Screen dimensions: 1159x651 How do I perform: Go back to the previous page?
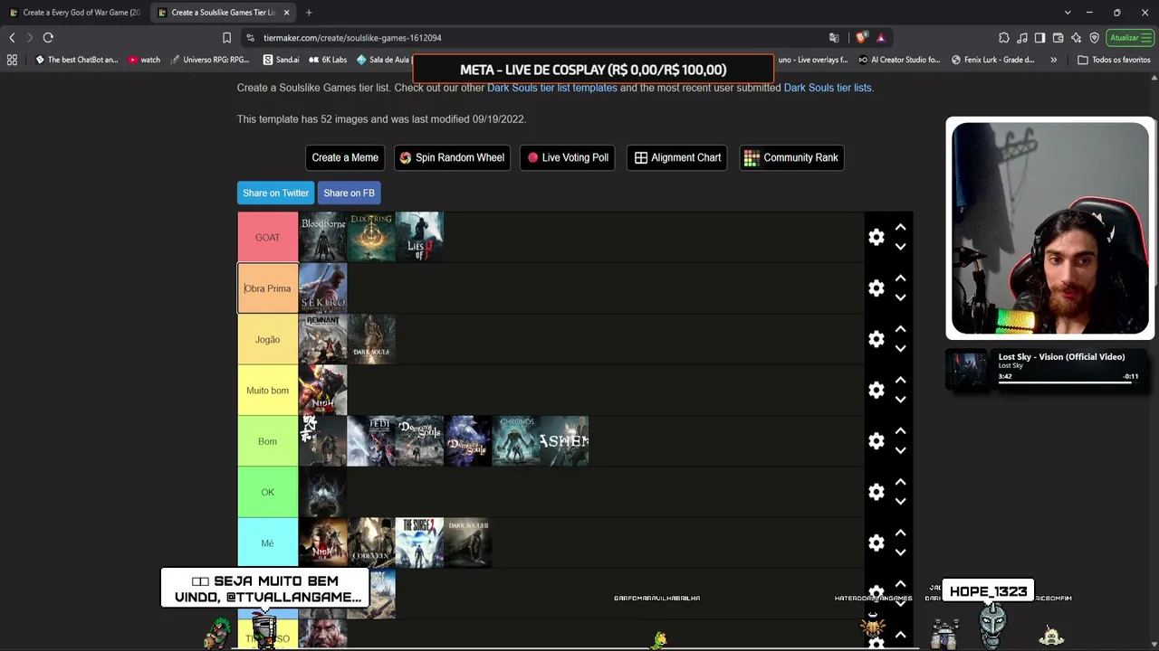click(12, 38)
